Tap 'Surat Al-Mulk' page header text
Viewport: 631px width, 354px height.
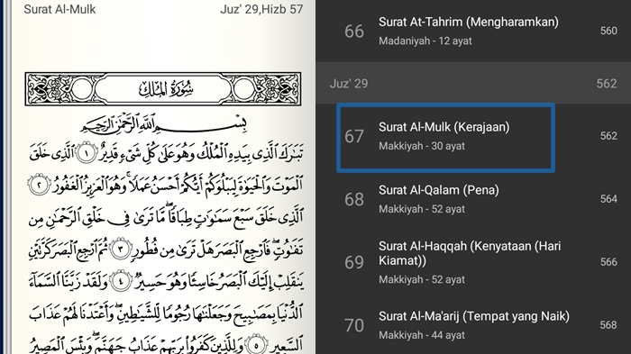[x=59, y=9]
